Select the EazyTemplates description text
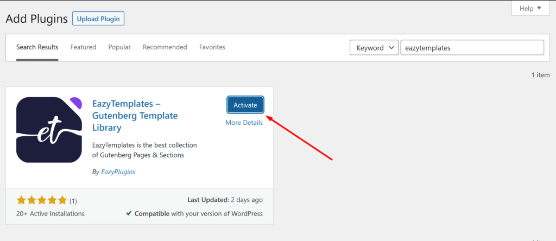Image resolution: width=556 pixels, height=241 pixels. click(x=144, y=150)
